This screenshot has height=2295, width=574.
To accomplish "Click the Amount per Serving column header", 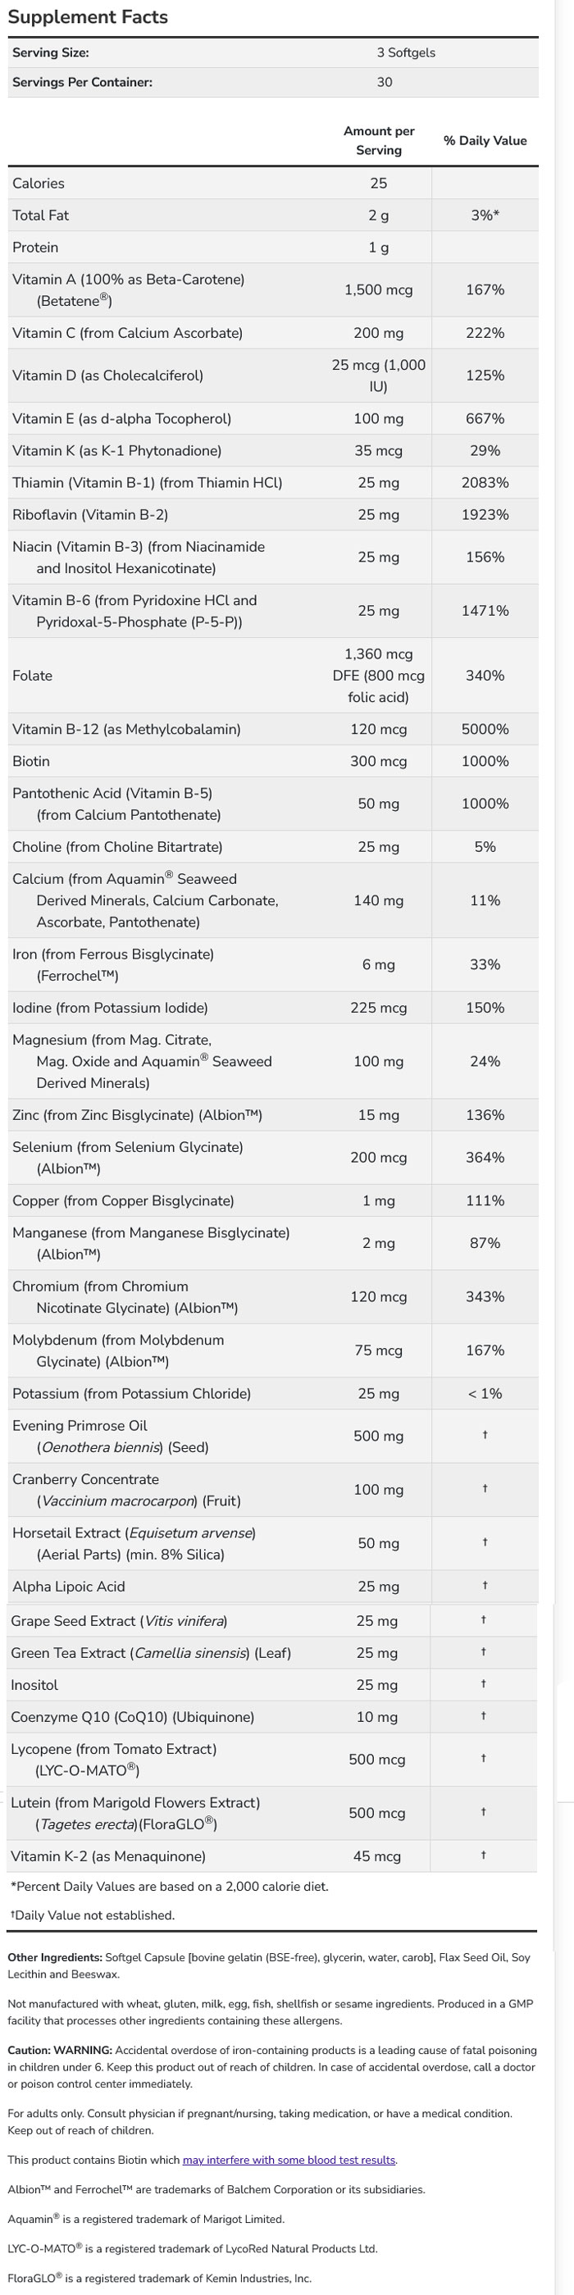I will tap(379, 141).
